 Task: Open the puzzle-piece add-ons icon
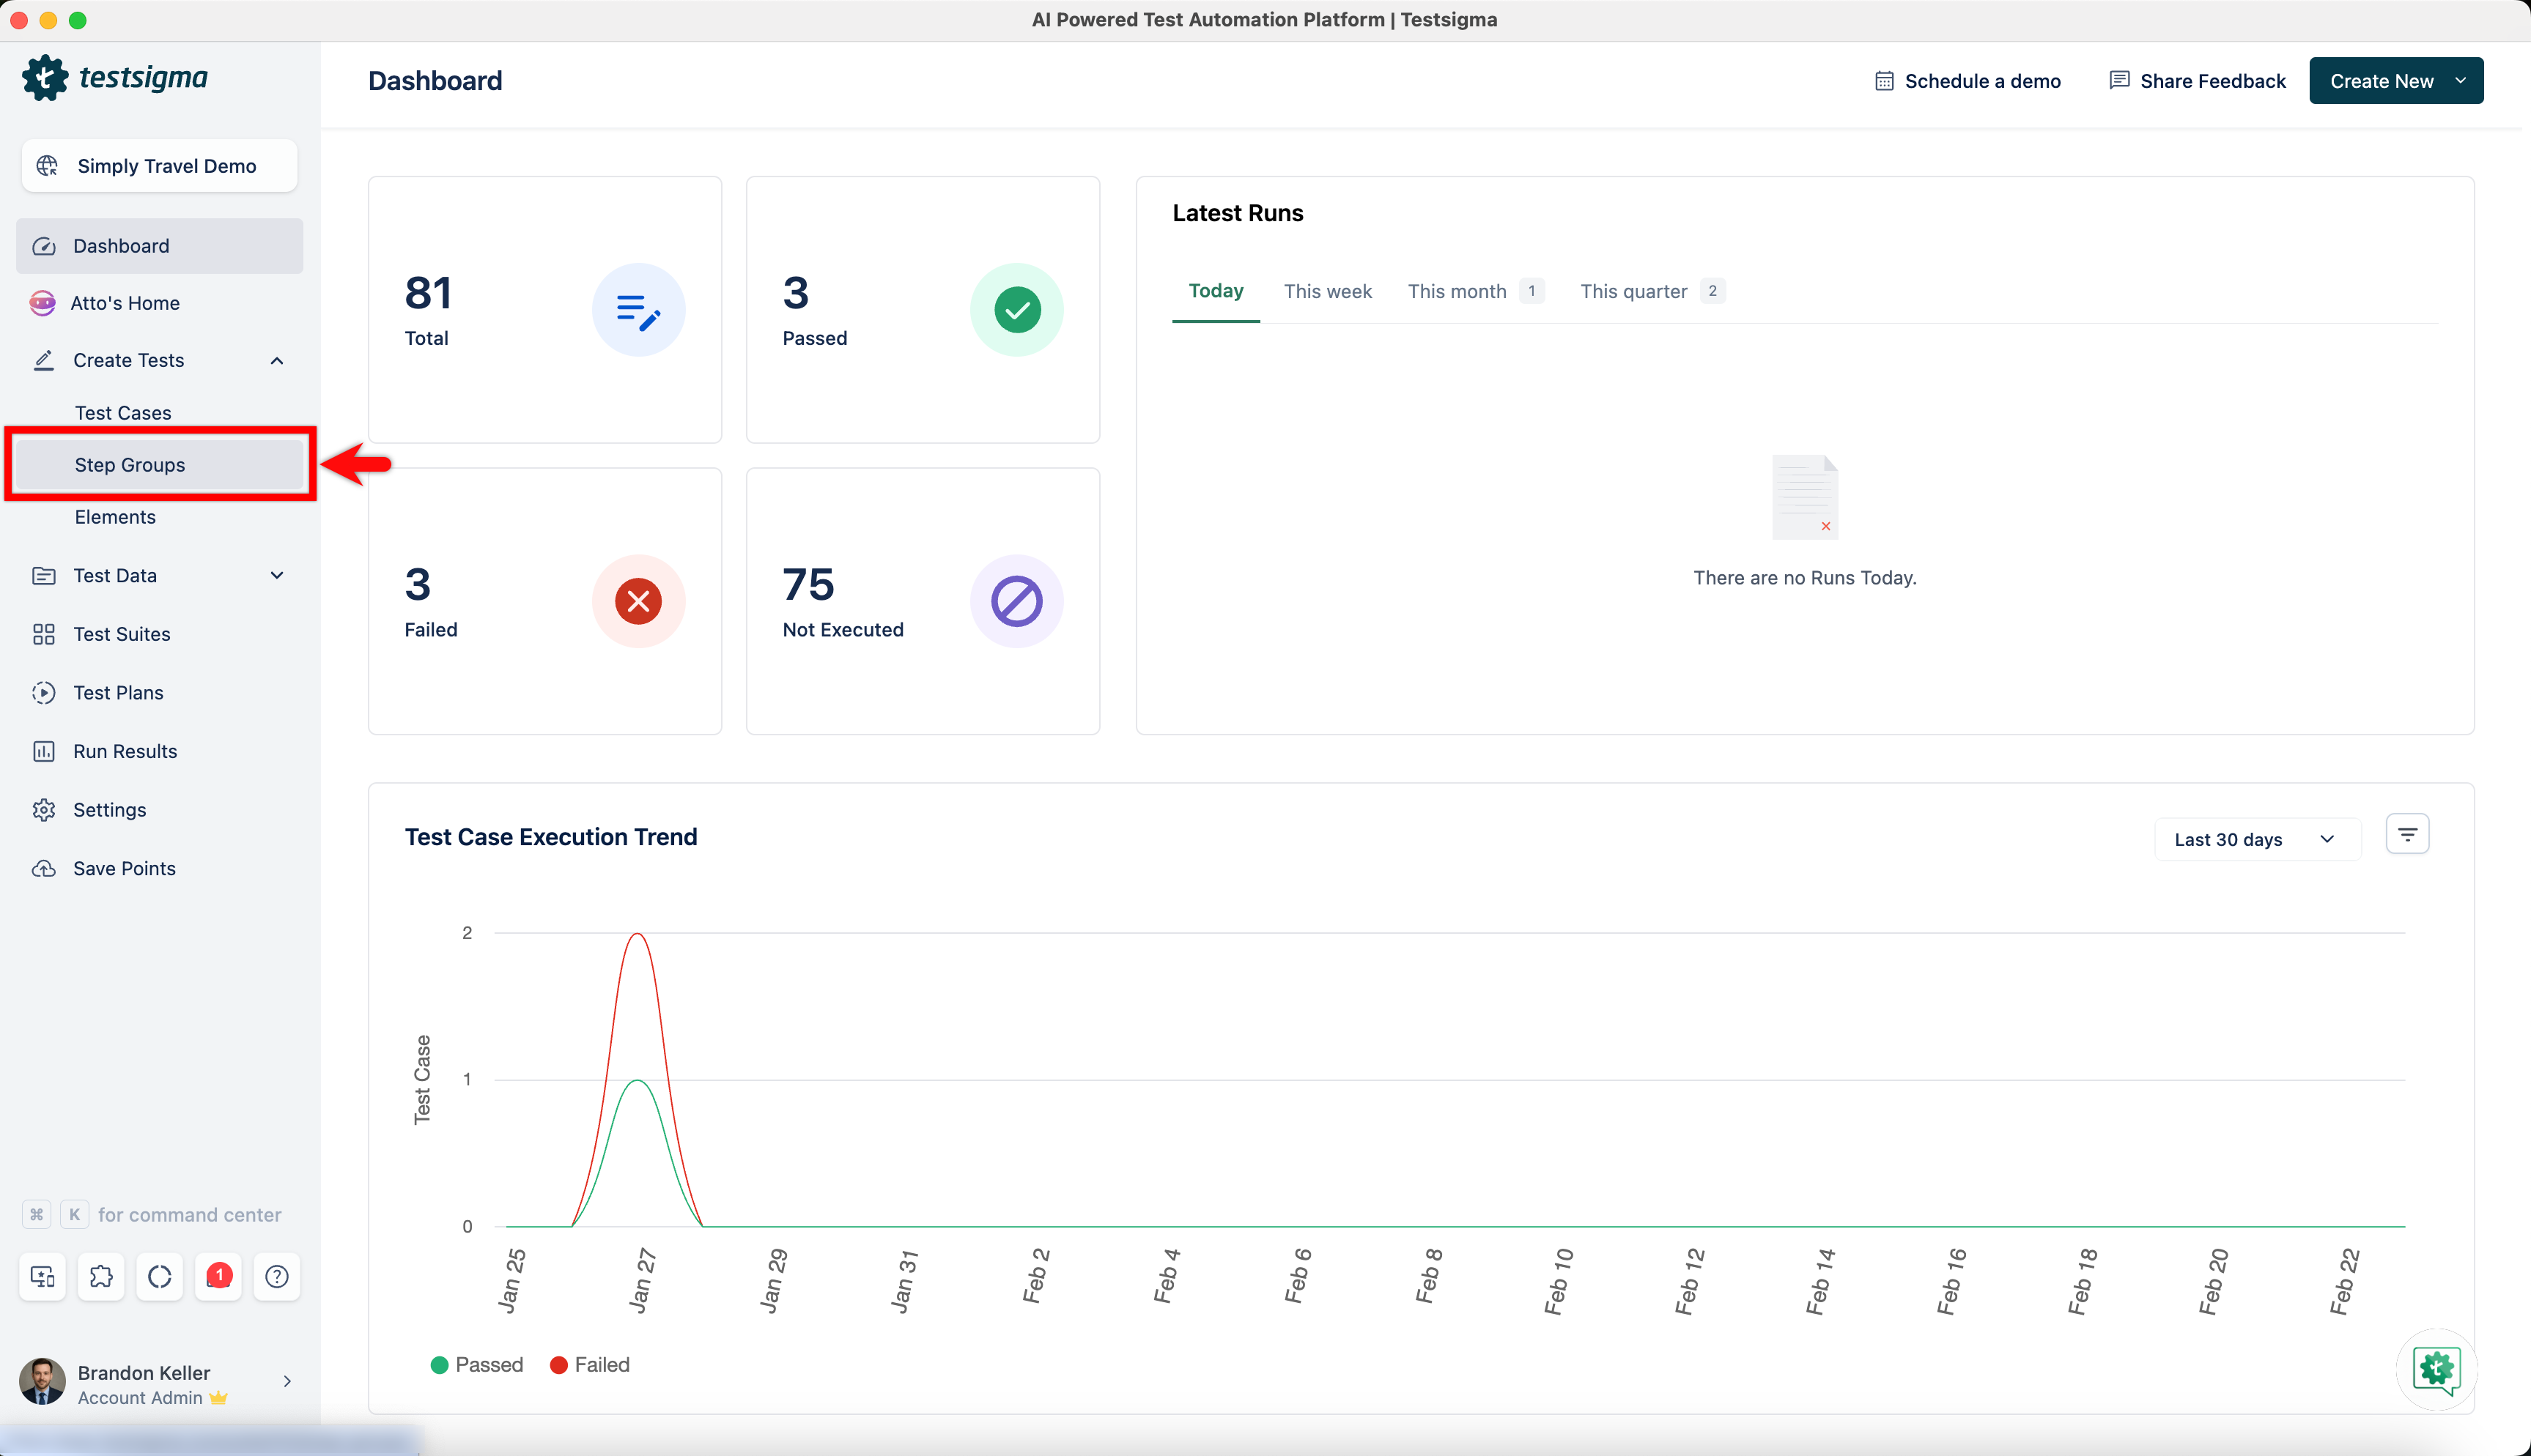pyautogui.click(x=101, y=1276)
